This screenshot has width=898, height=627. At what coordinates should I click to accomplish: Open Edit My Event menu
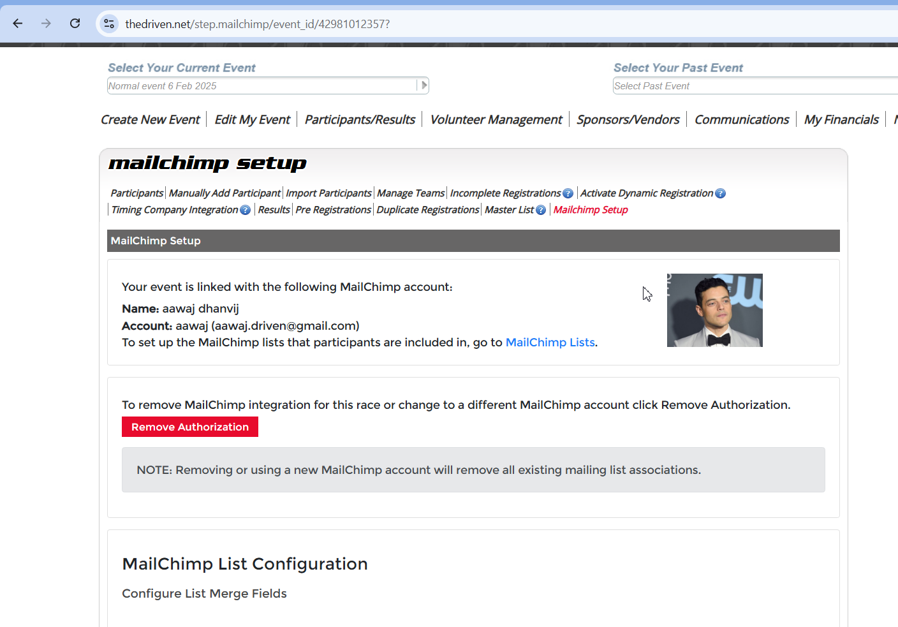pos(252,119)
